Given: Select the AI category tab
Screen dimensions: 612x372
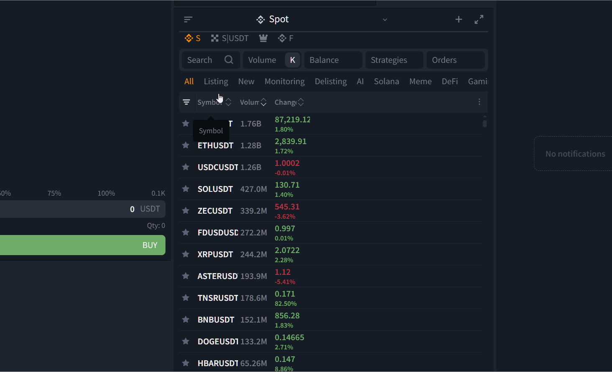Looking at the screenshot, I should pyautogui.click(x=360, y=81).
